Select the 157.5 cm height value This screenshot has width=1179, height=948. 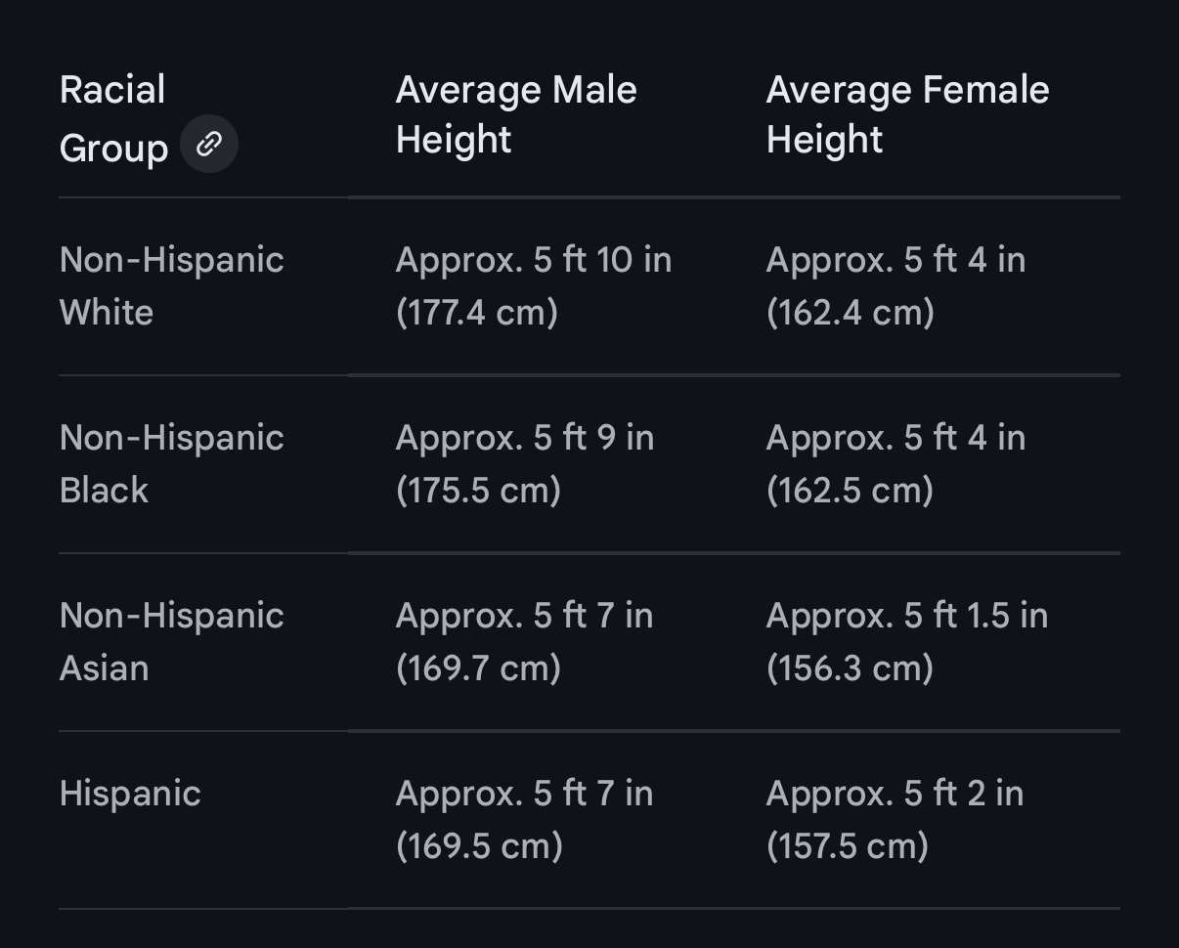tap(848, 847)
